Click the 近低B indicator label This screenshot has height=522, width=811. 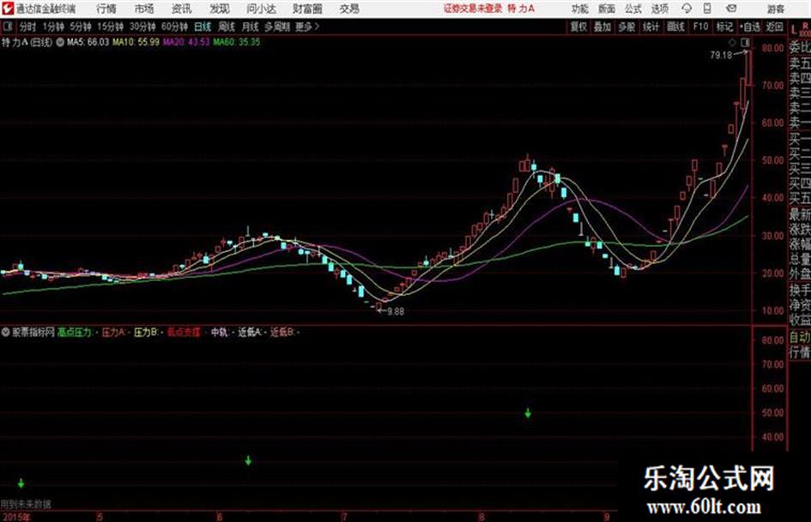[282, 333]
